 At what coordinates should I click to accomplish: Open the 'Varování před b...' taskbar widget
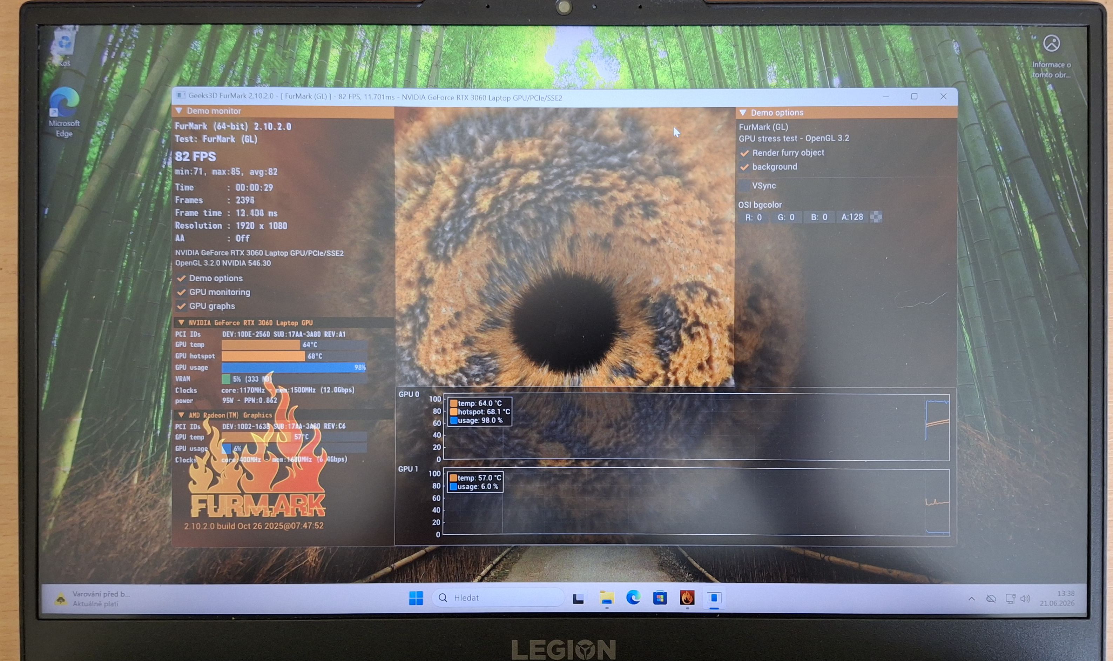(92, 599)
